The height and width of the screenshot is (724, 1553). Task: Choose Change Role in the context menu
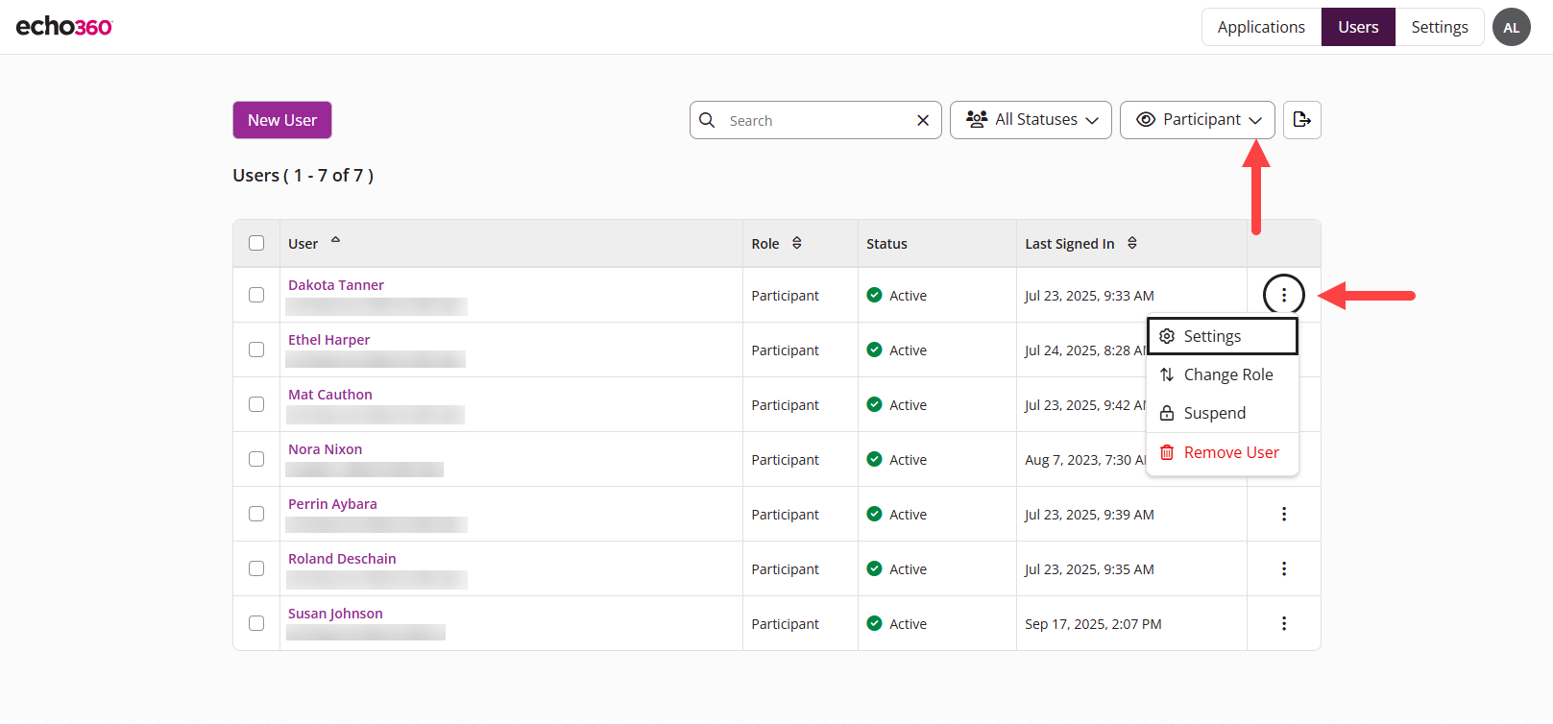click(x=1223, y=374)
